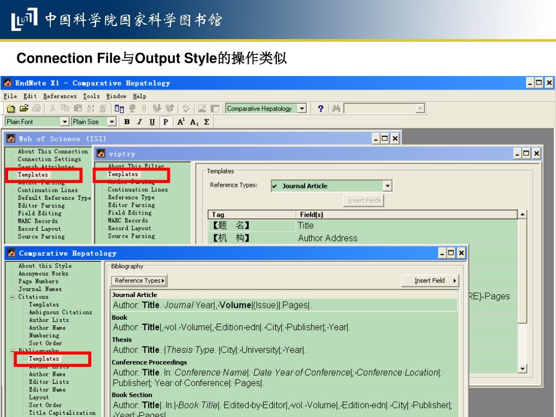The height and width of the screenshot is (417, 556).
Task: Select Title Capitalization item
Action: point(62,413)
